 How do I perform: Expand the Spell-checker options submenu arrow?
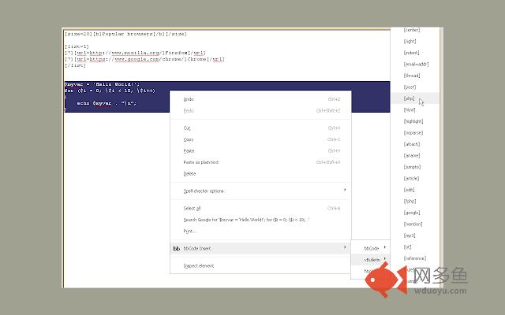(x=345, y=191)
